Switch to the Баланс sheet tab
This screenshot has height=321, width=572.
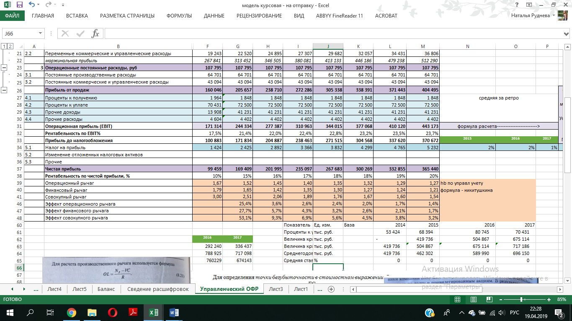106,289
